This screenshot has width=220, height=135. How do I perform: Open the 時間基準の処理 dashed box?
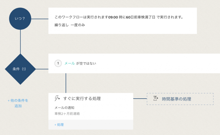(x=180, y=99)
